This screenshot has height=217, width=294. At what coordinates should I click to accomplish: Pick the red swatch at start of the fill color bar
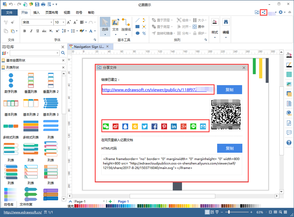[x=75, y=206]
